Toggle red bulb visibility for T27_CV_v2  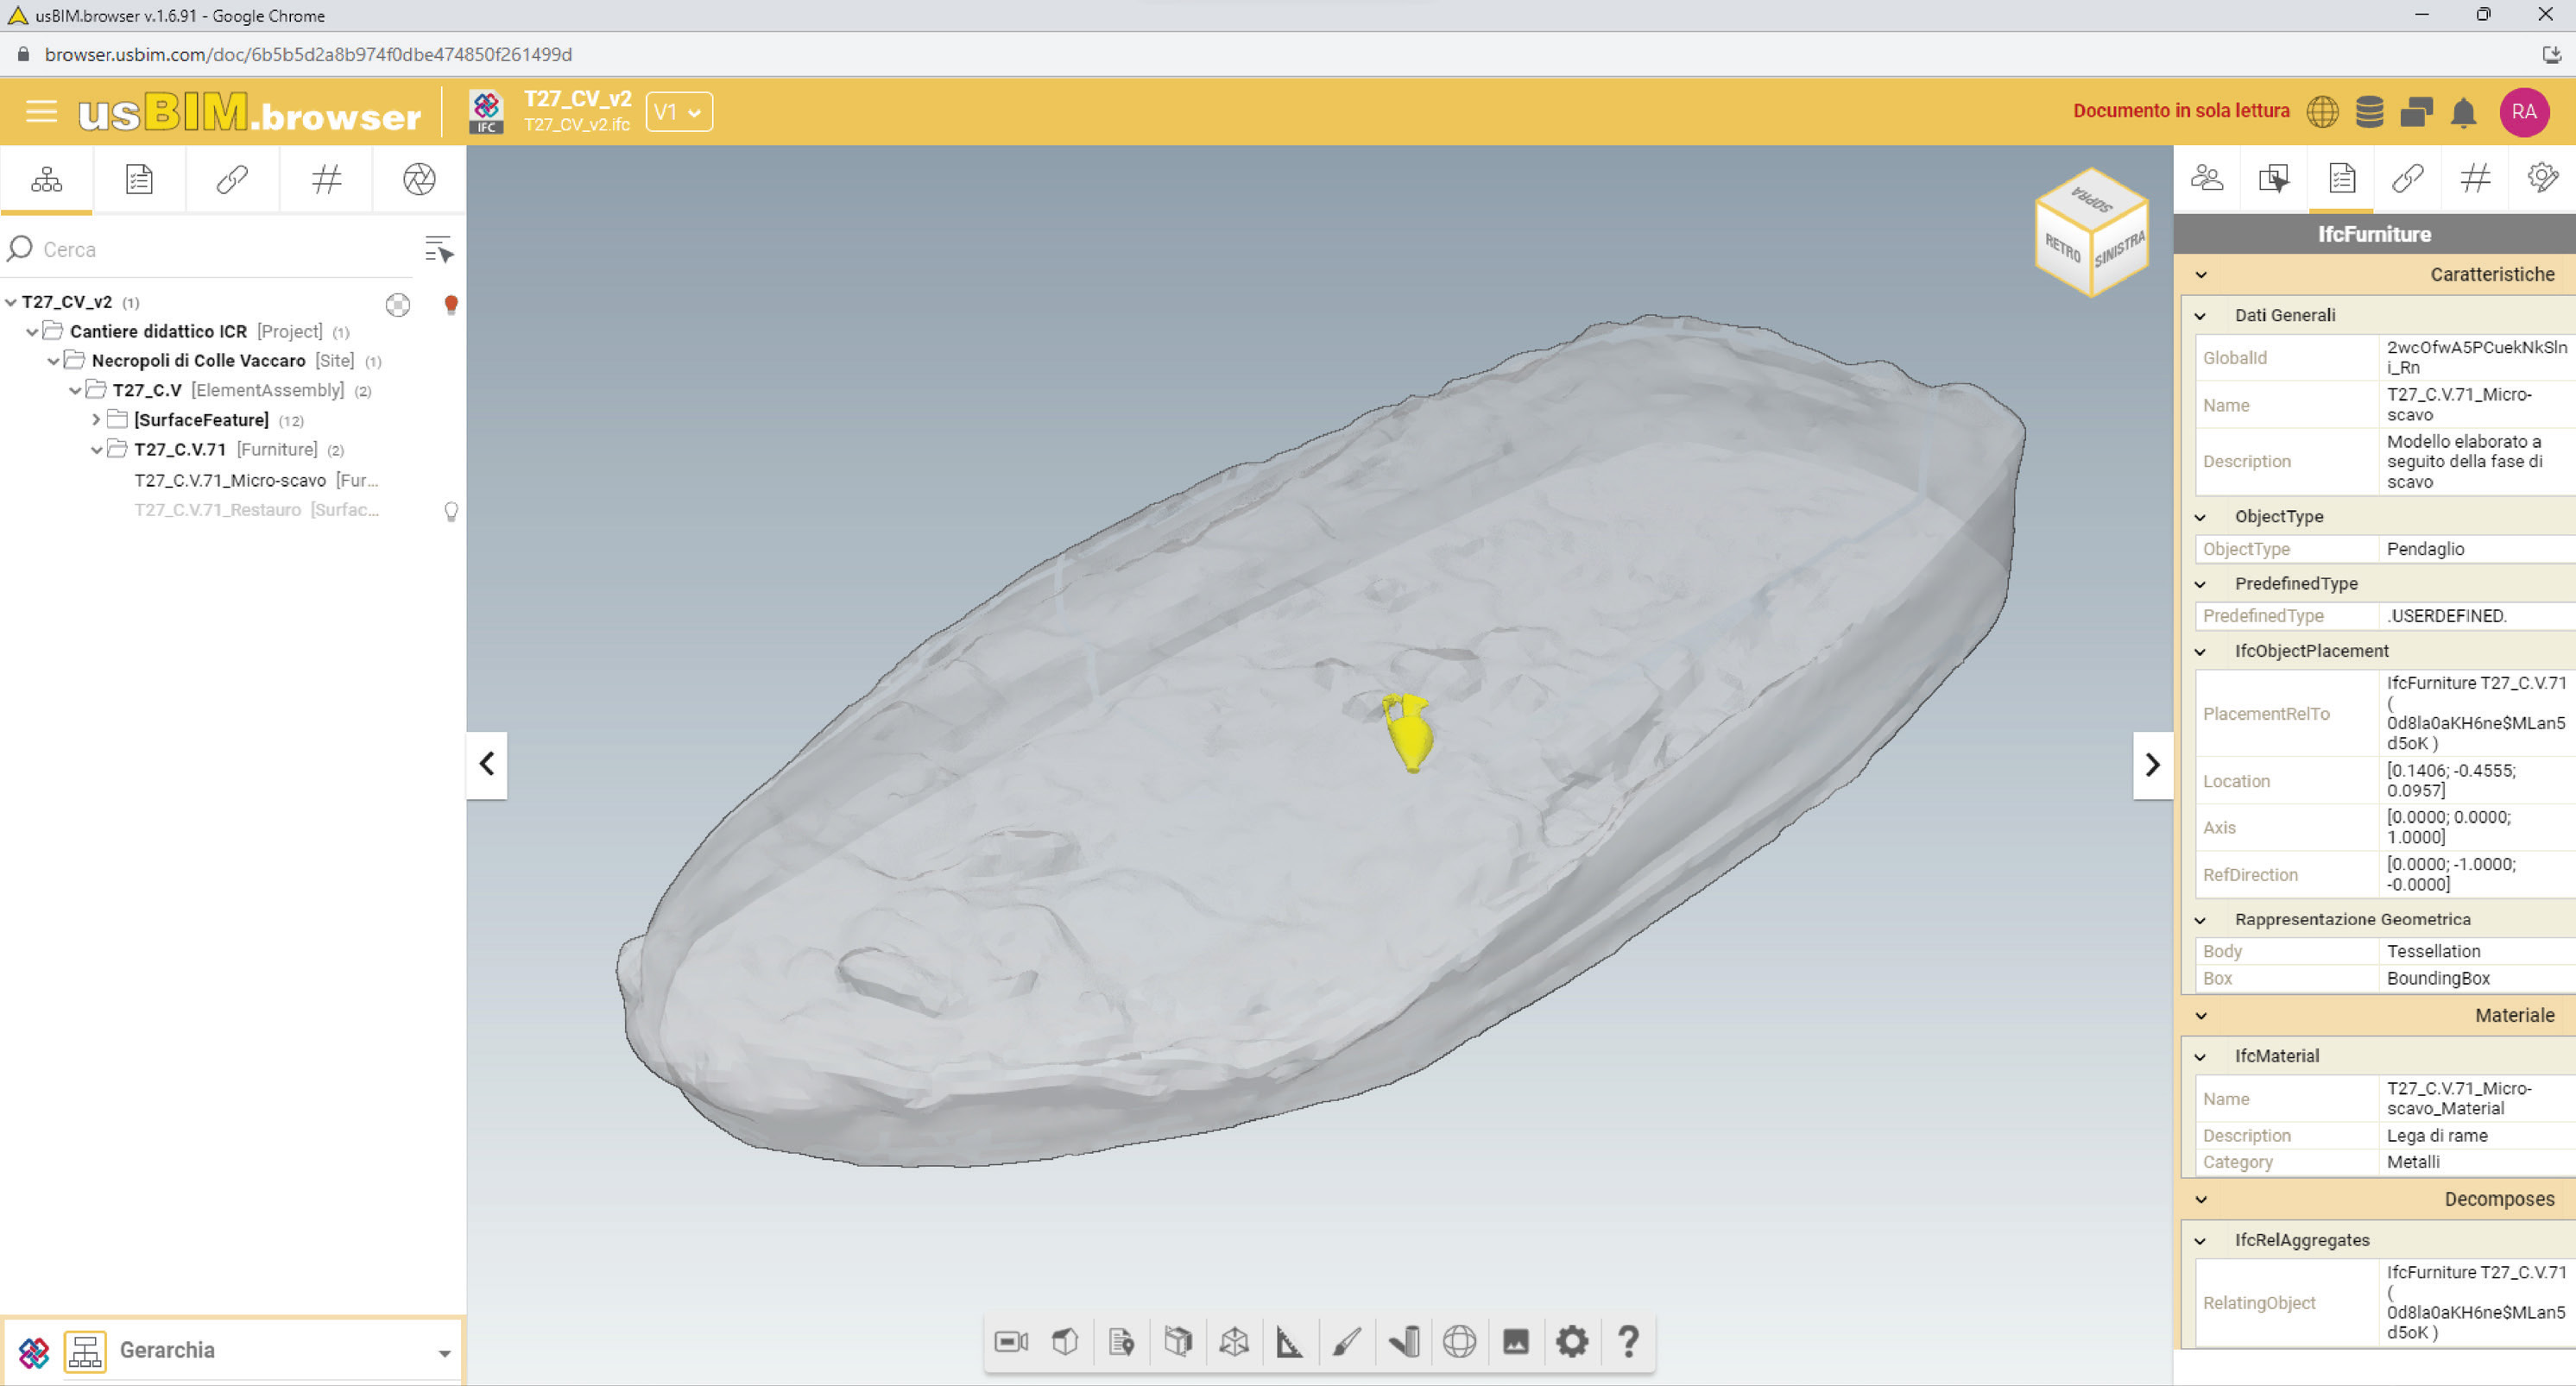tap(451, 304)
